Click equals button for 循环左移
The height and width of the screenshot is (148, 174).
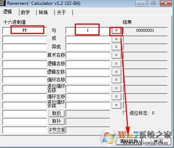[117, 96]
